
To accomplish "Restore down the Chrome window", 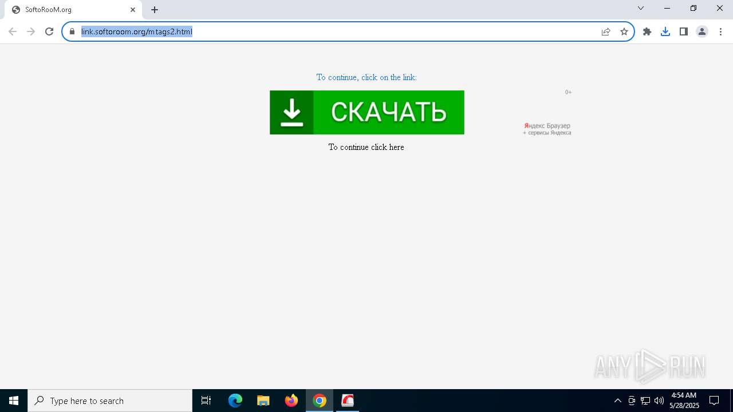I will click(693, 8).
